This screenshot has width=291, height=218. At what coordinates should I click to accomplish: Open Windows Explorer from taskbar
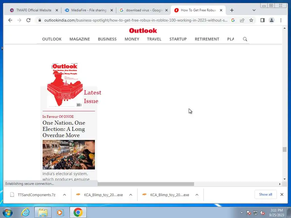(x=43, y=212)
